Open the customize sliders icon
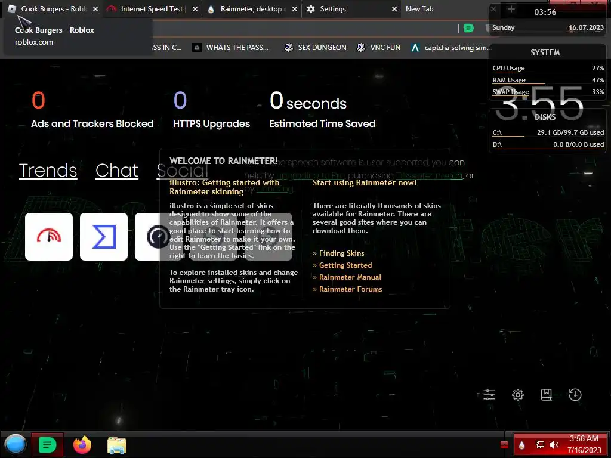Viewport: 611px width, 458px height. click(x=489, y=395)
